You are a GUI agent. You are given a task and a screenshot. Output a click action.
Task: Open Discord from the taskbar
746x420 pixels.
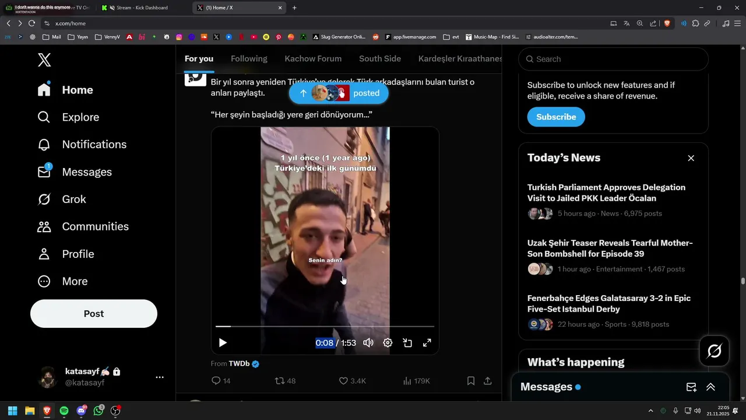pos(82,411)
